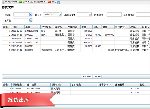Open the 引出 export menu
Image resolution: width=150 pixels, height=109 pixels.
[x=24, y=2]
